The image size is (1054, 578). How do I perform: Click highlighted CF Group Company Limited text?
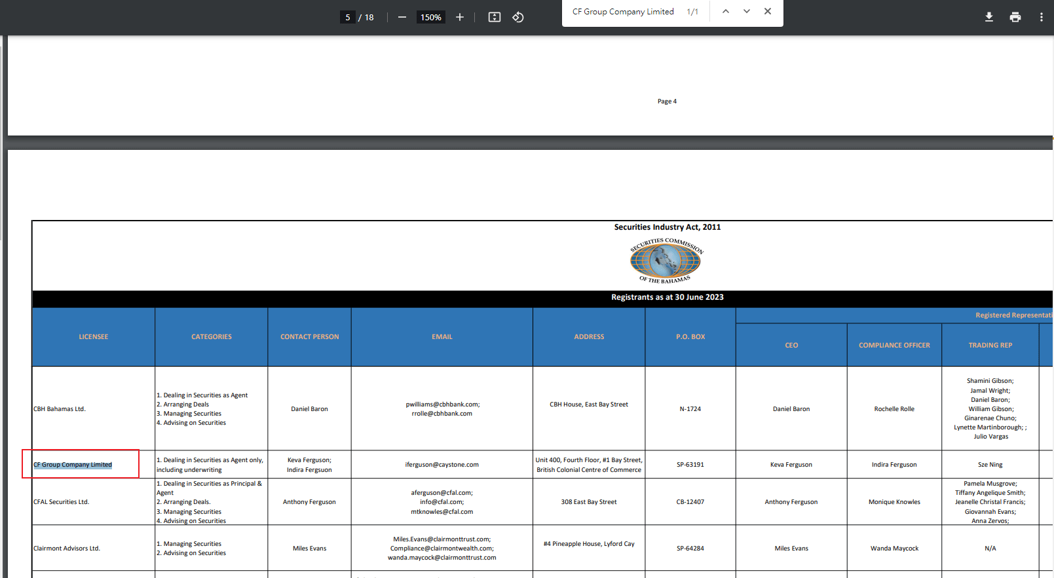(73, 465)
